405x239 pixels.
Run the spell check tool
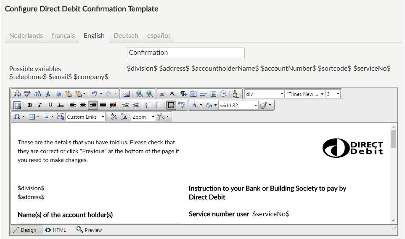27,94
